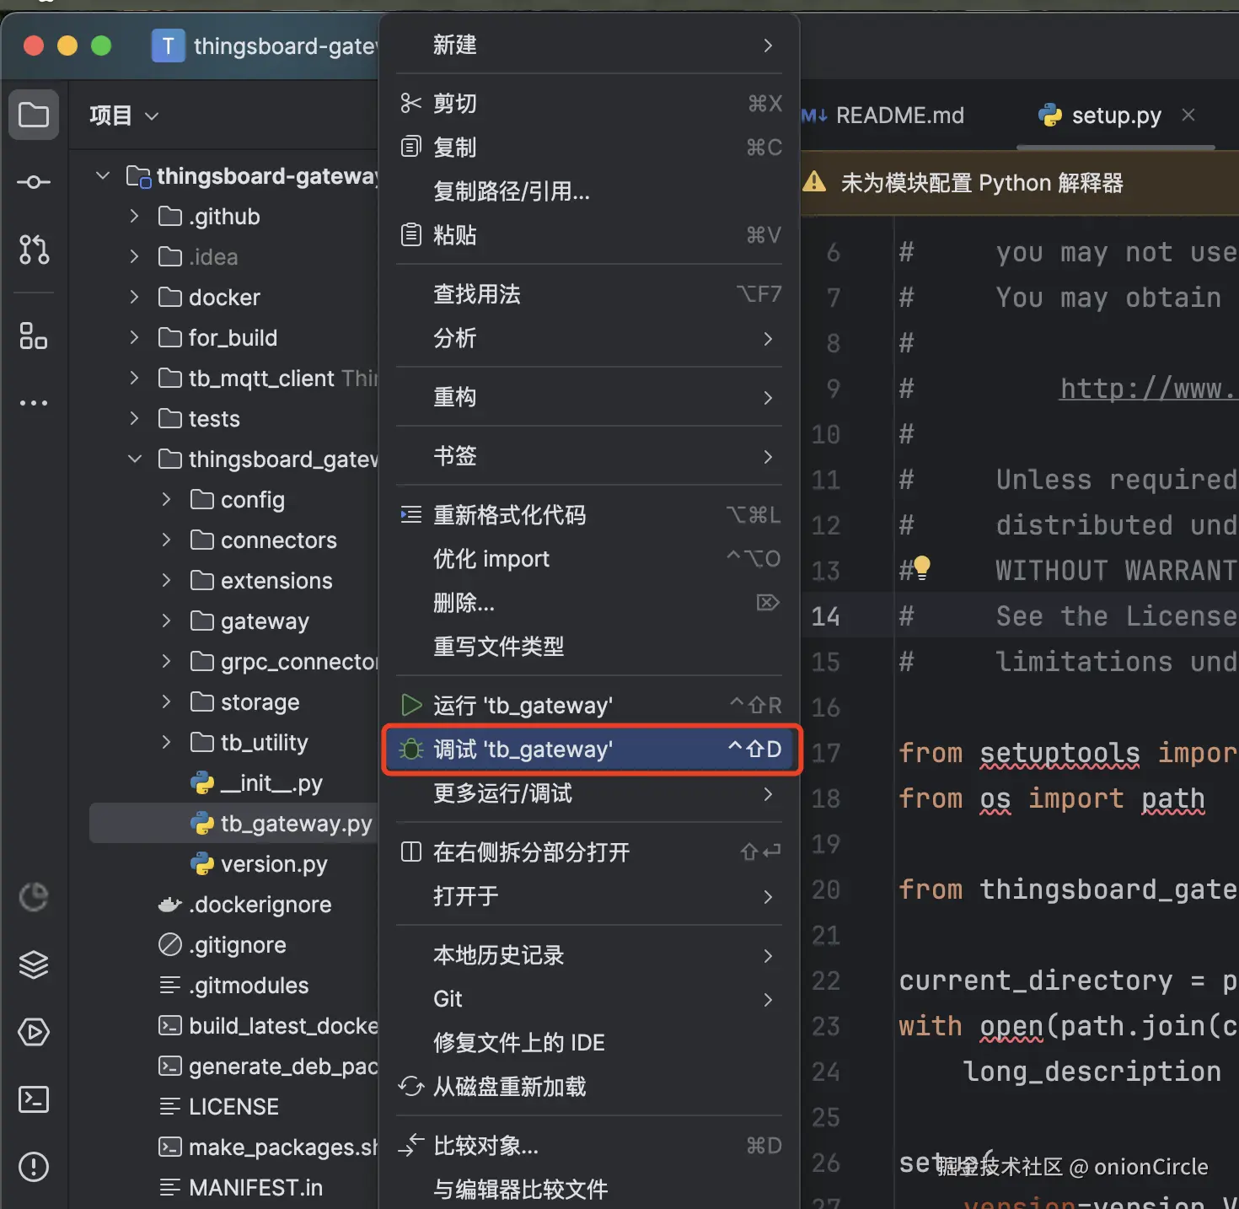Open the Git submenu

tap(589, 998)
